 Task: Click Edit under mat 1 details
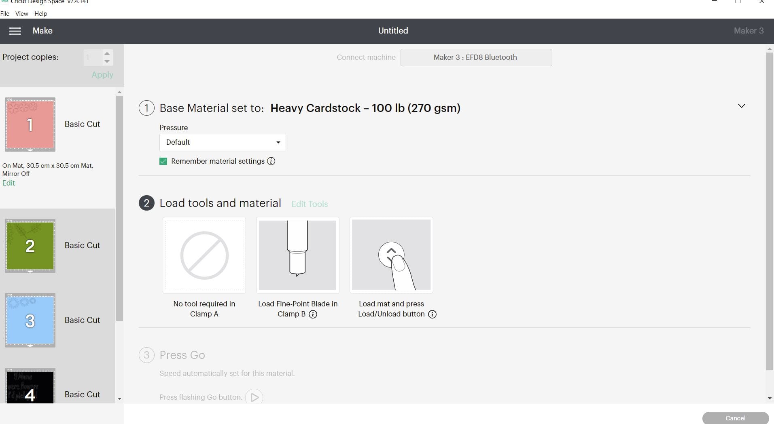[8, 183]
